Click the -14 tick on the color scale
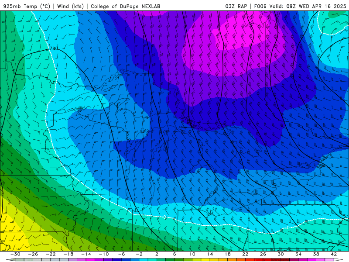Viewport: 349px width, 262px height. coord(86,254)
